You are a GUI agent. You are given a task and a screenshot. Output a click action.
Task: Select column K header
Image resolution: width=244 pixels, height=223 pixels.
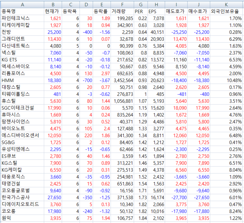click(x=226, y=5)
